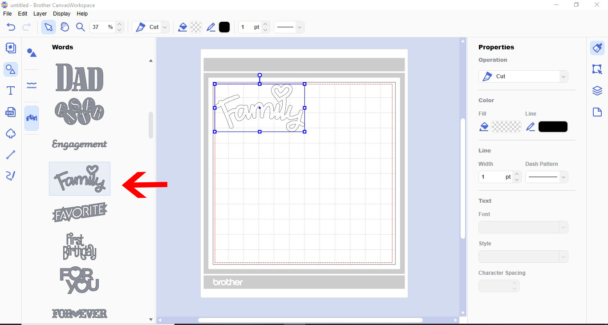The image size is (608, 325).
Task: Open the templates panel icon in left sidebar
Action: (x=11, y=48)
